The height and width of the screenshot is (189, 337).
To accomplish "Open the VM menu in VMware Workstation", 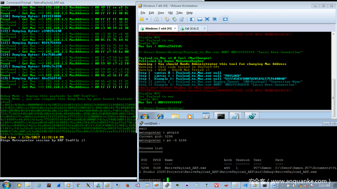I will coord(170,13).
